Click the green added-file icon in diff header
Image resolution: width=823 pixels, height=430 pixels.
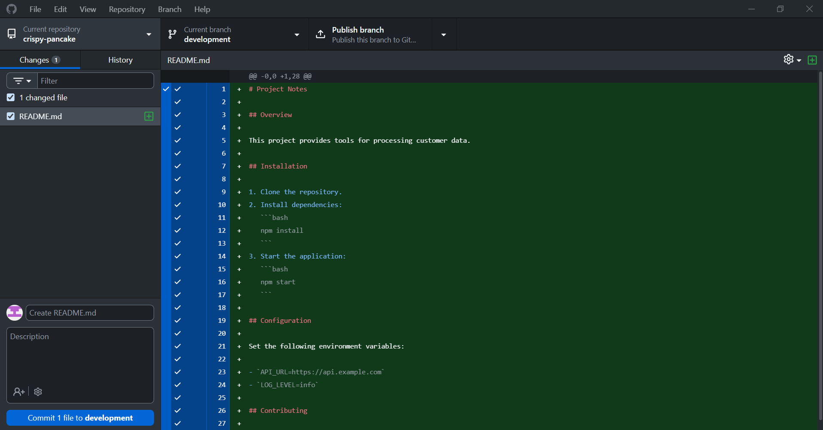(812, 60)
